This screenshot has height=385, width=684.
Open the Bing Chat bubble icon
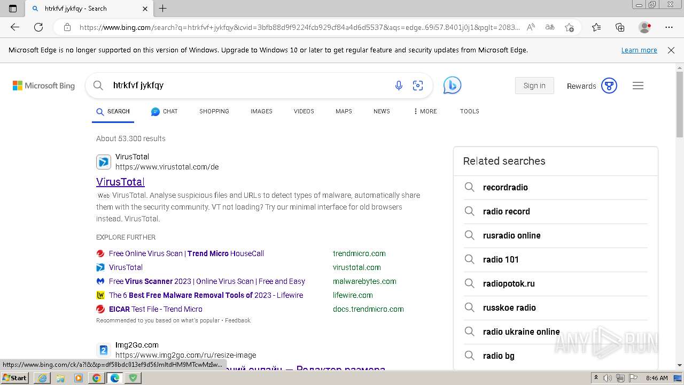click(452, 86)
